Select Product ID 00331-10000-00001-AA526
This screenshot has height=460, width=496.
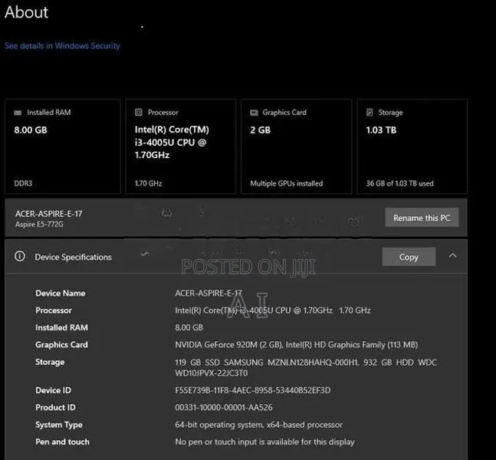click(224, 407)
